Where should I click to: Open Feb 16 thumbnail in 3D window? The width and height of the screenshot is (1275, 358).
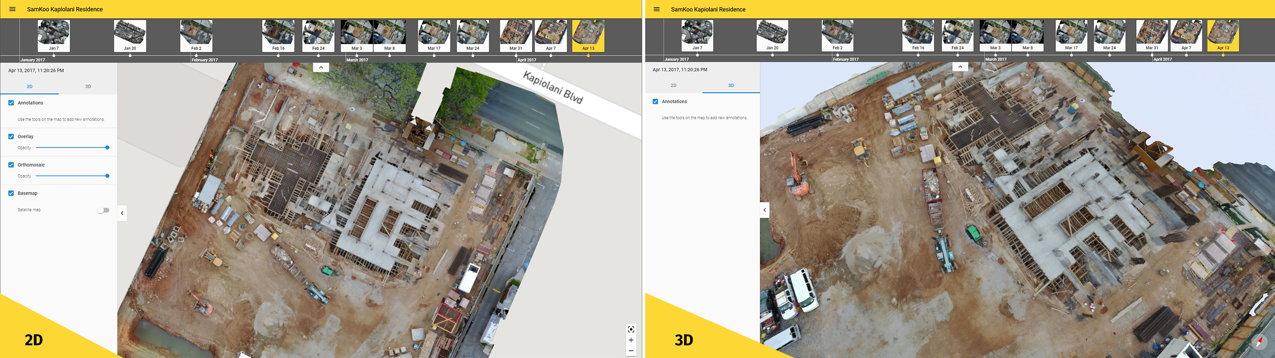[x=918, y=36]
